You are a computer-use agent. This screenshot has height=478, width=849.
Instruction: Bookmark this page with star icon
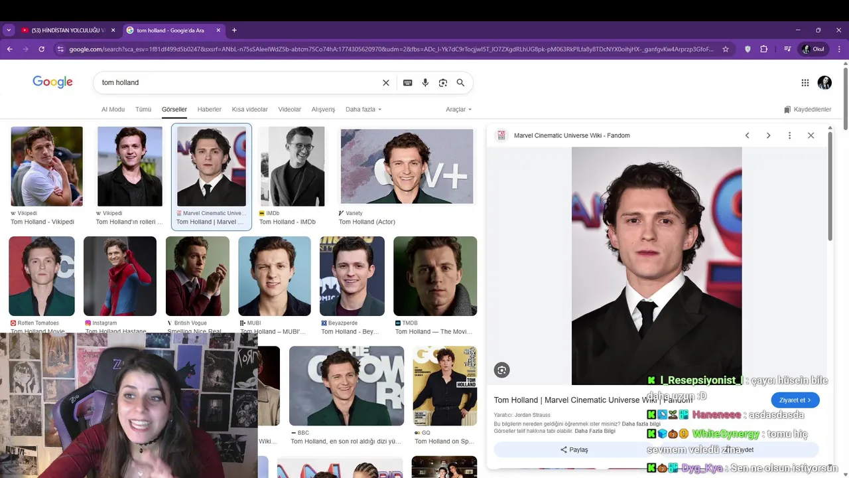point(726,49)
